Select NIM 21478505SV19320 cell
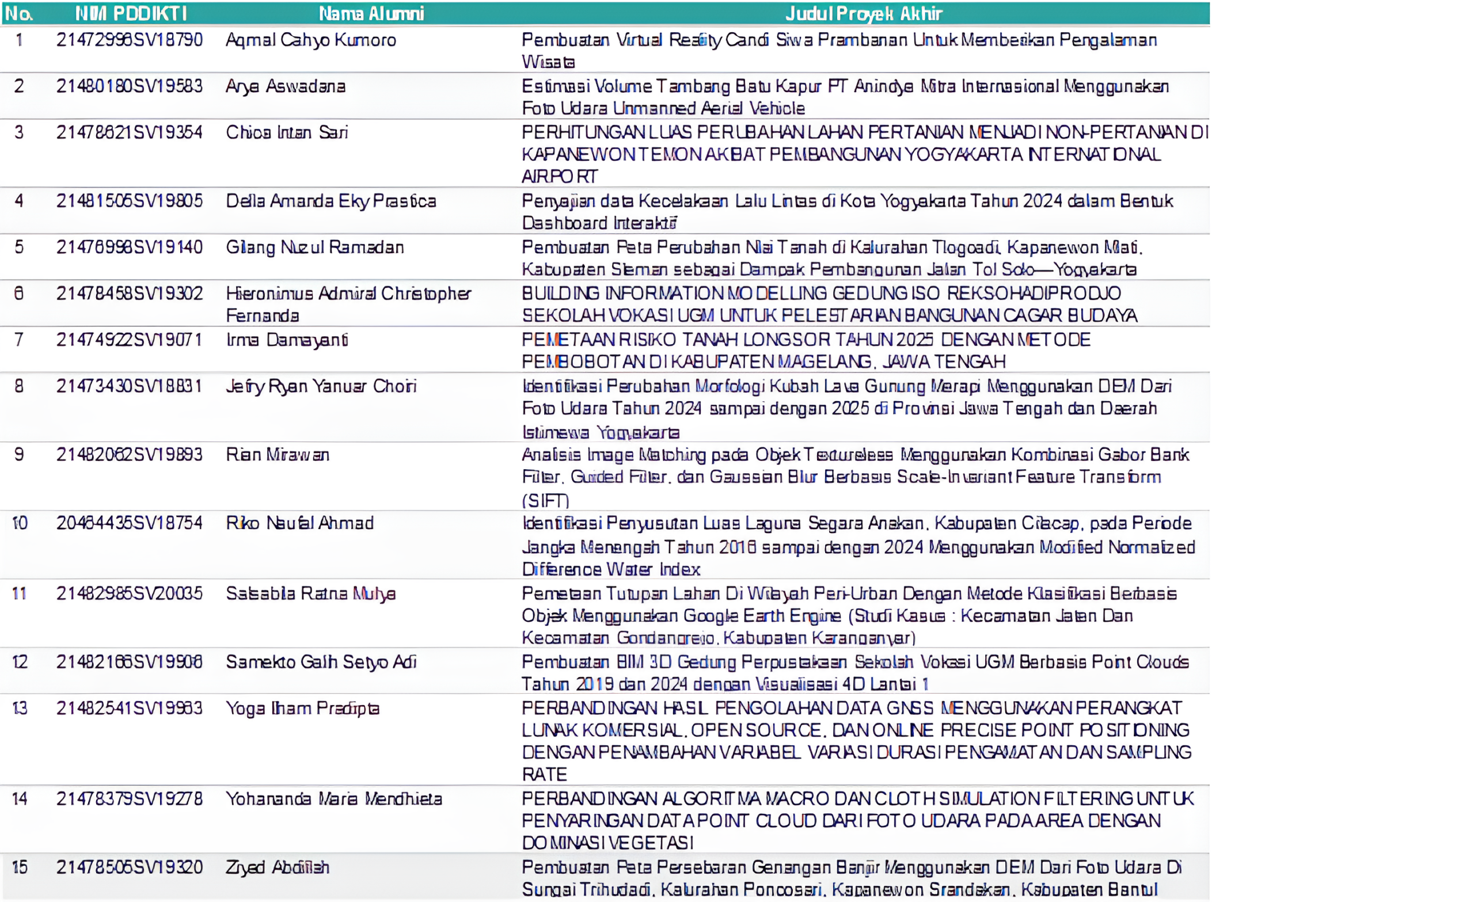 [129, 867]
